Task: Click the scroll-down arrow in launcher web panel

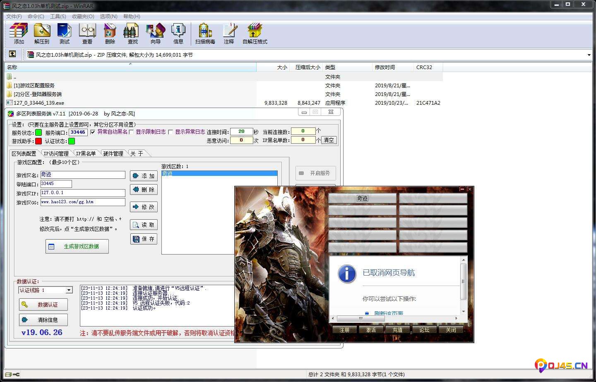Action: pos(464,312)
